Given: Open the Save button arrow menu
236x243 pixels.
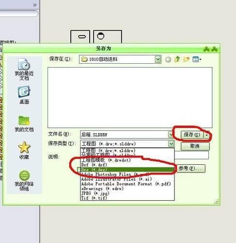Looking at the screenshot, I should pos(206,135).
